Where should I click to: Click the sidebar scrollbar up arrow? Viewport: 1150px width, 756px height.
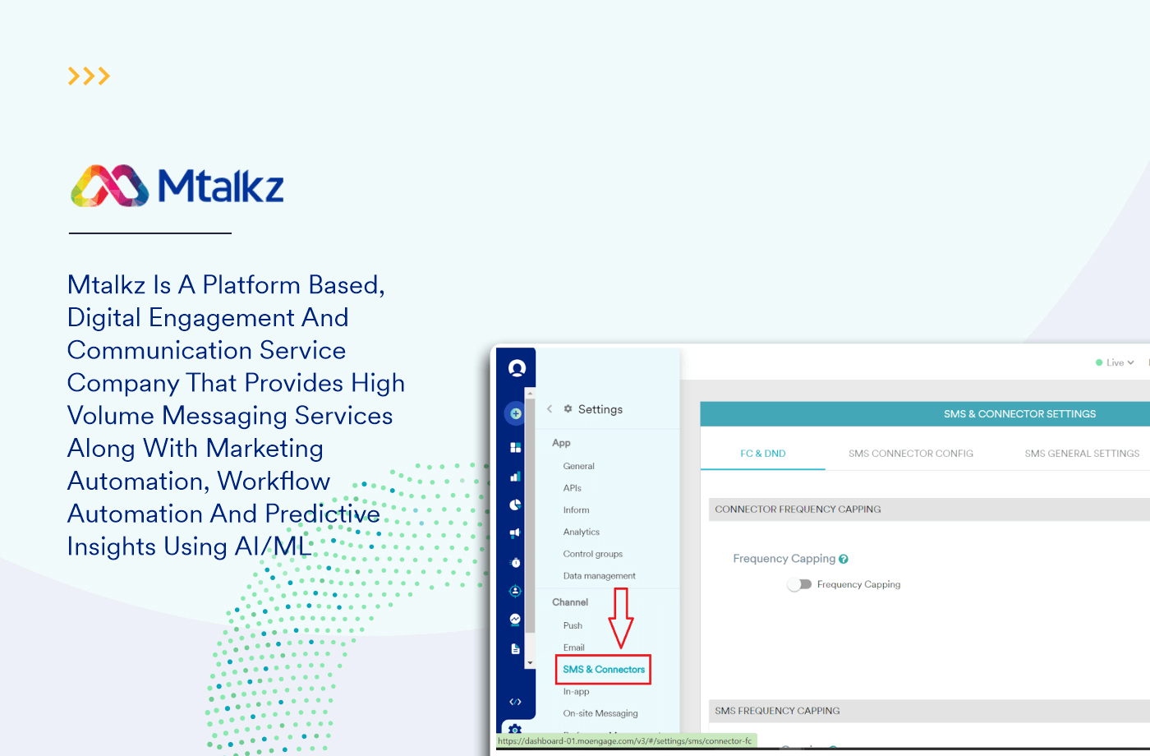(530, 394)
